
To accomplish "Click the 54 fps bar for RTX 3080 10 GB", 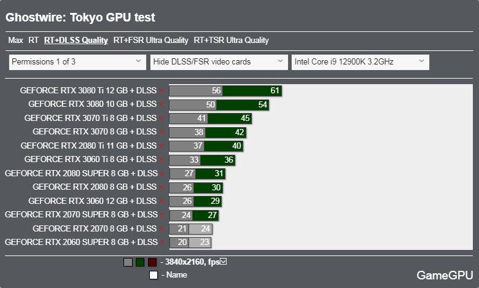I will coord(243,105).
